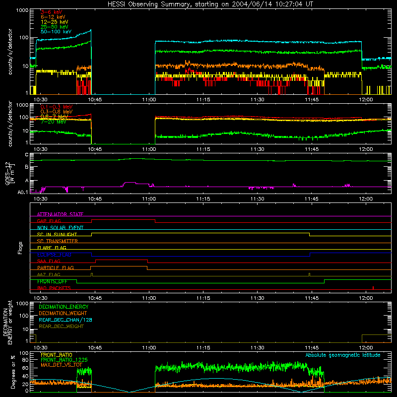Click the 10:30 tick under the decimation panel
Viewport: 397px width, 397px height.
tap(41, 348)
